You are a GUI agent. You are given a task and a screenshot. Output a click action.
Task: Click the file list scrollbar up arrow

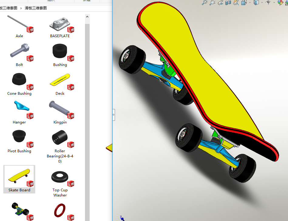point(87,17)
